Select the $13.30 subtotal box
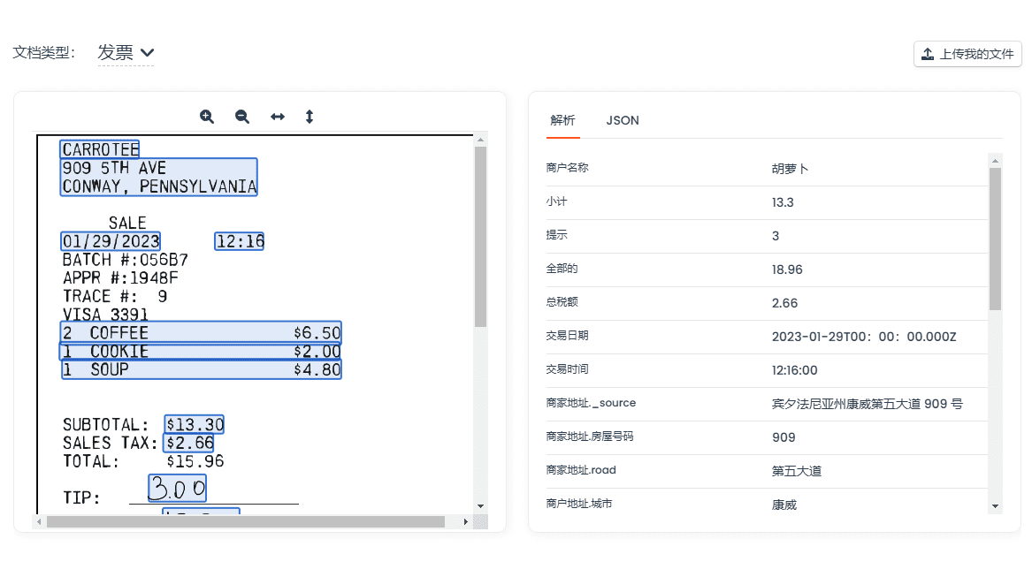The height and width of the screenshot is (577, 1032). tap(195, 424)
